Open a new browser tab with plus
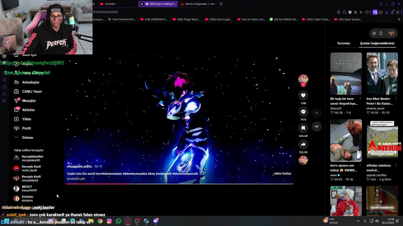The image size is (403, 226). [221, 4]
